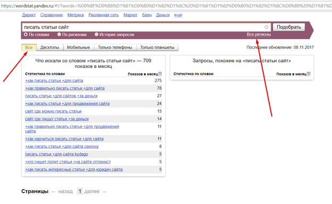
Task: Click query сайт где можно писать статьи
Action: (x=53, y=111)
